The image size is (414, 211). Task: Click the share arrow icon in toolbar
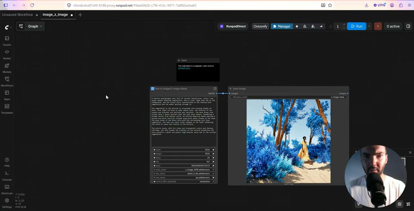coord(321,26)
